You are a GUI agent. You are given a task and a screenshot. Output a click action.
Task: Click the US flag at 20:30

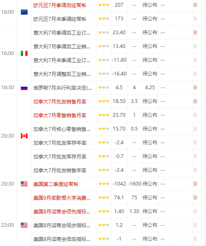tap(24, 184)
